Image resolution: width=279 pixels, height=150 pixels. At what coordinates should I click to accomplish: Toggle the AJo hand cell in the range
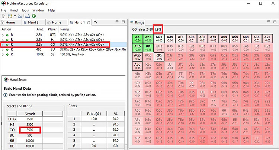[x=137, y=65]
